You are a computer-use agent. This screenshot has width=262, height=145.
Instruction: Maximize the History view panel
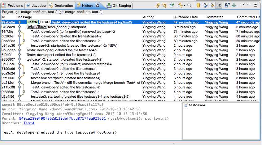(x=255, y=5)
